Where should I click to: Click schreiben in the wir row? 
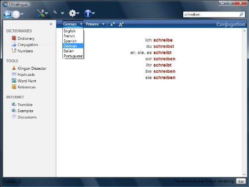(164, 59)
